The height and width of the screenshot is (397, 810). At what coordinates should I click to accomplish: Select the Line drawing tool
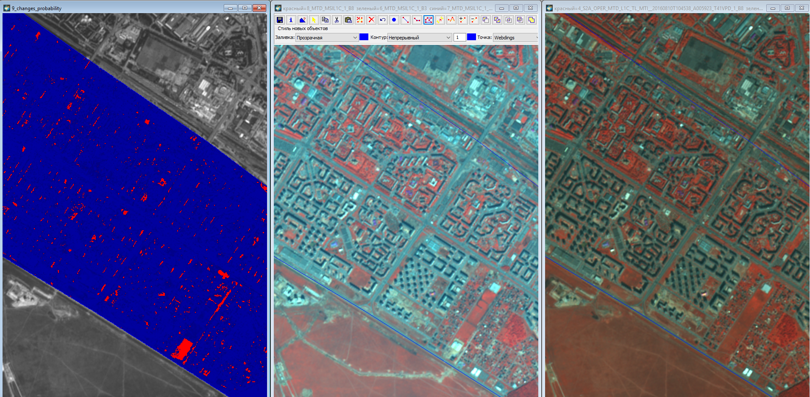coord(406,20)
